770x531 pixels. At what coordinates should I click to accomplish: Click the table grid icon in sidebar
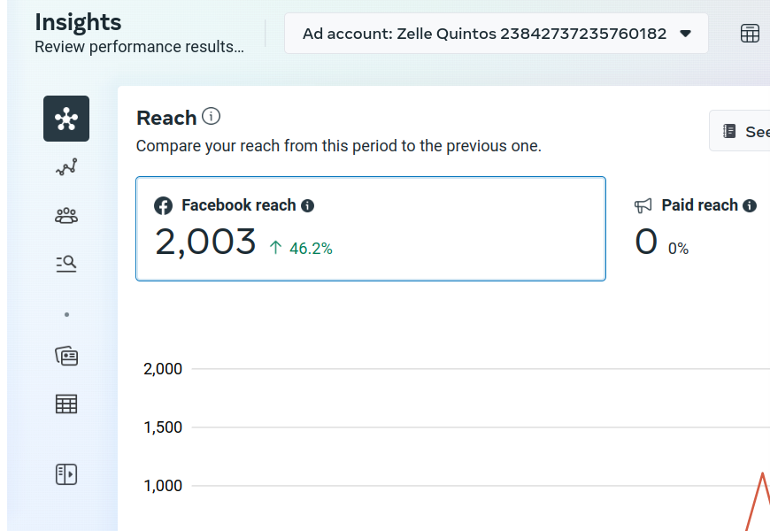tap(66, 404)
